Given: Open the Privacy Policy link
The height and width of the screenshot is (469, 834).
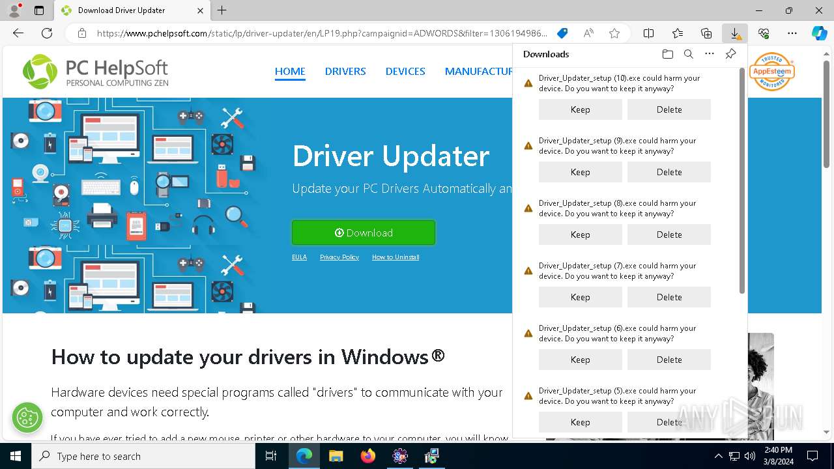Looking at the screenshot, I should (x=339, y=257).
